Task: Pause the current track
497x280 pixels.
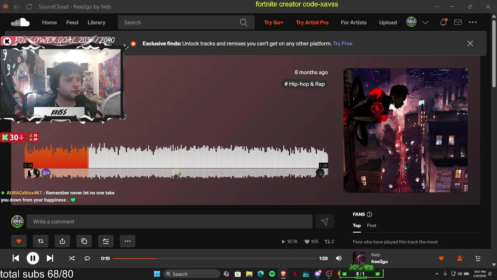Action: [33, 258]
